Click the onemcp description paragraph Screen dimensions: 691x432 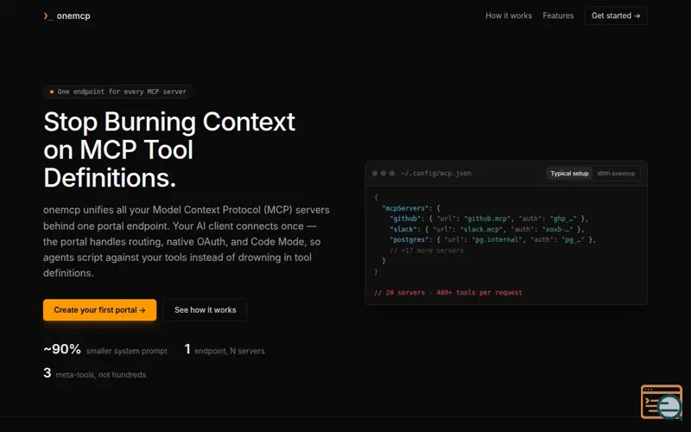pos(187,242)
